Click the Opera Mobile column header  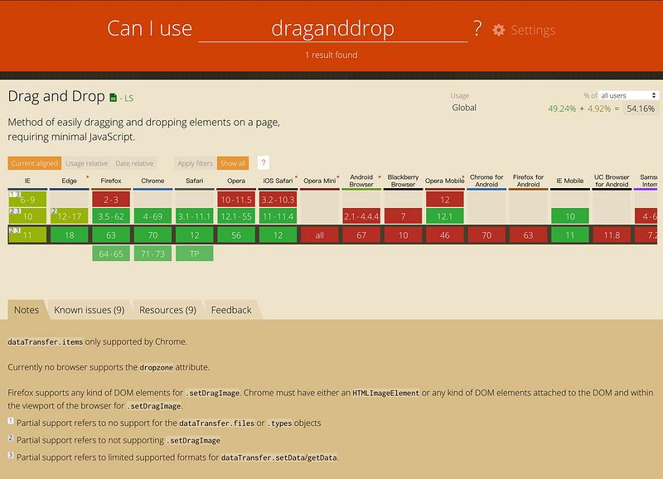(445, 181)
